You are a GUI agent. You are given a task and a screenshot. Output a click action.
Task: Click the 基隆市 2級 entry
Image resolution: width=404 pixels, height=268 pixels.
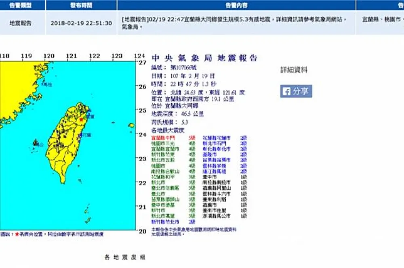(225, 155)
